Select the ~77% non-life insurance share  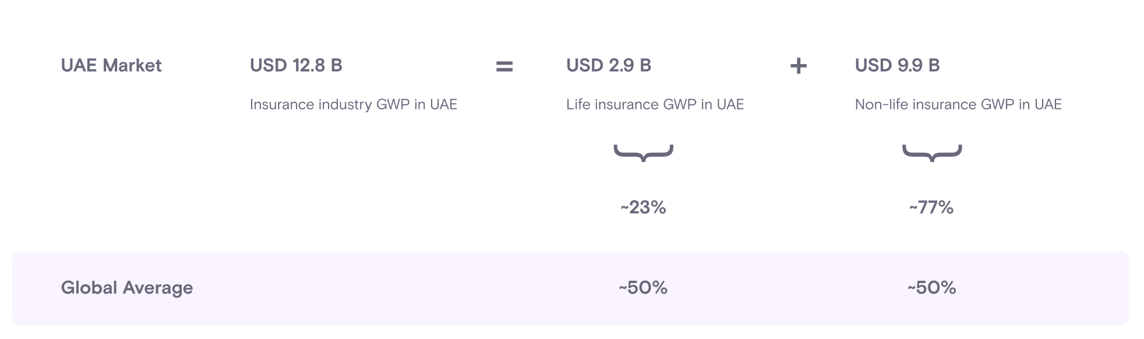[931, 207]
